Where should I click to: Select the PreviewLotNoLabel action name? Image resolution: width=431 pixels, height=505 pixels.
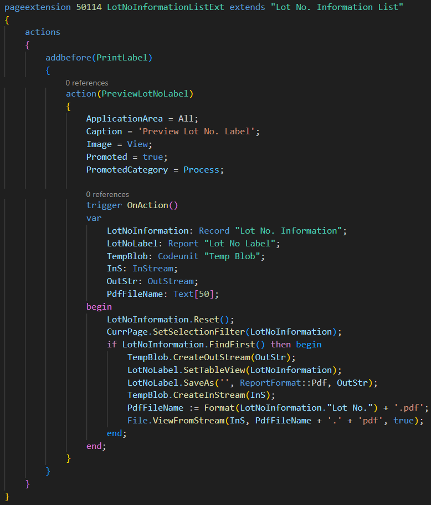(x=145, y=93)
